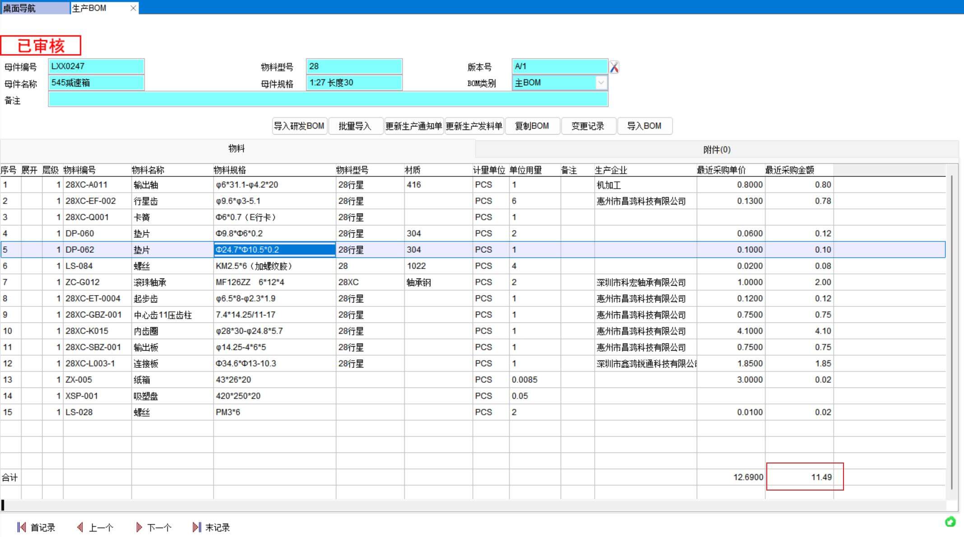The image size is (964, 537).
Task: Click the scissors icon beside version number
Action: pos(614,67)
